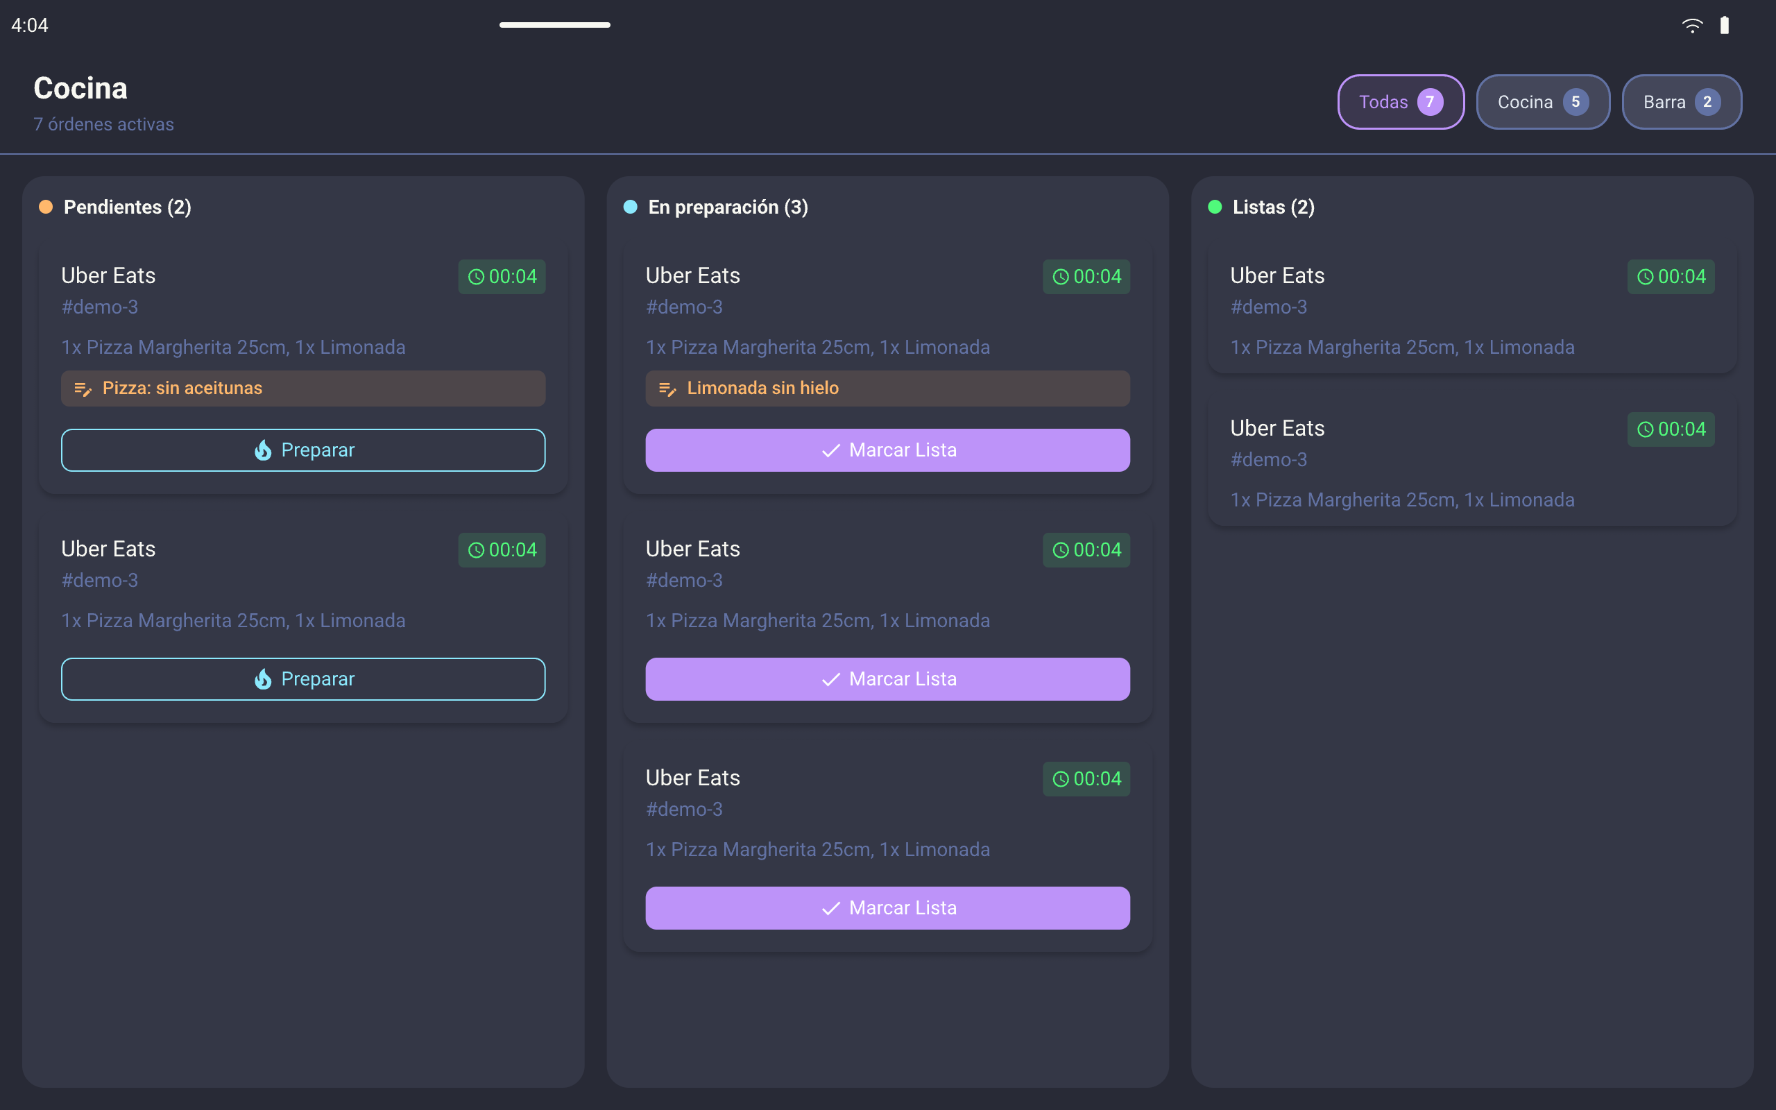The image size is (1776, 1110).
Task: Click the green dot next to Listas
Action: [x=1215, y=207]
